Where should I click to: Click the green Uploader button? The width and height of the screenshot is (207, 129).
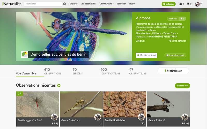click(168, 4)
